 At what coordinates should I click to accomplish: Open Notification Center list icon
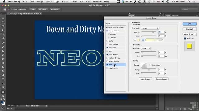[194, 2]
